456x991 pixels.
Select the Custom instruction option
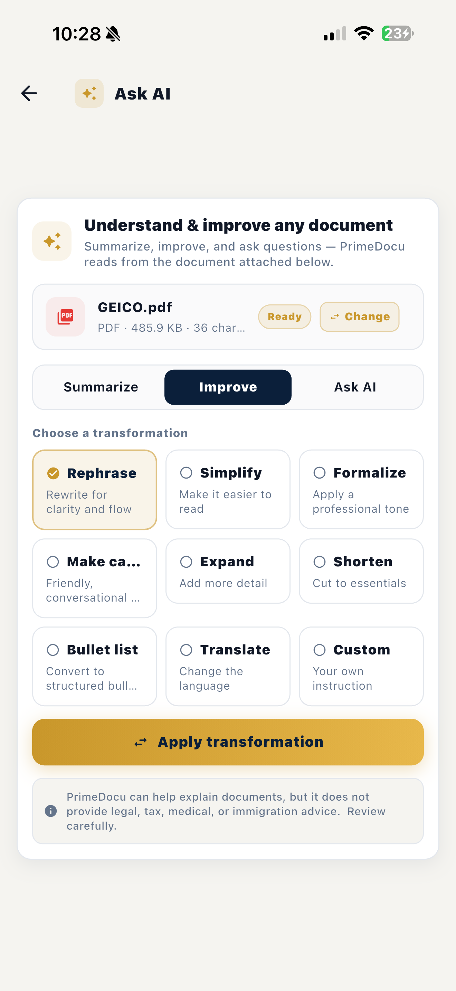pos(361,666)
